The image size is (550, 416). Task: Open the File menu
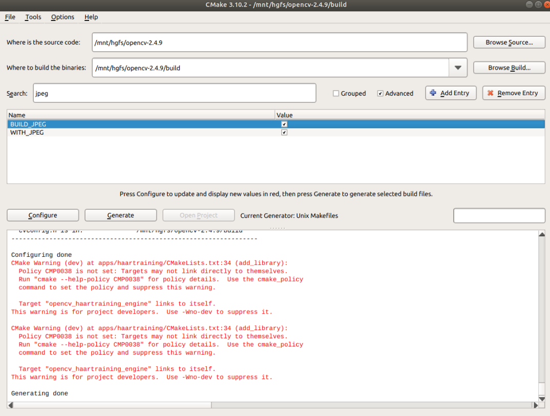[10, 17]
